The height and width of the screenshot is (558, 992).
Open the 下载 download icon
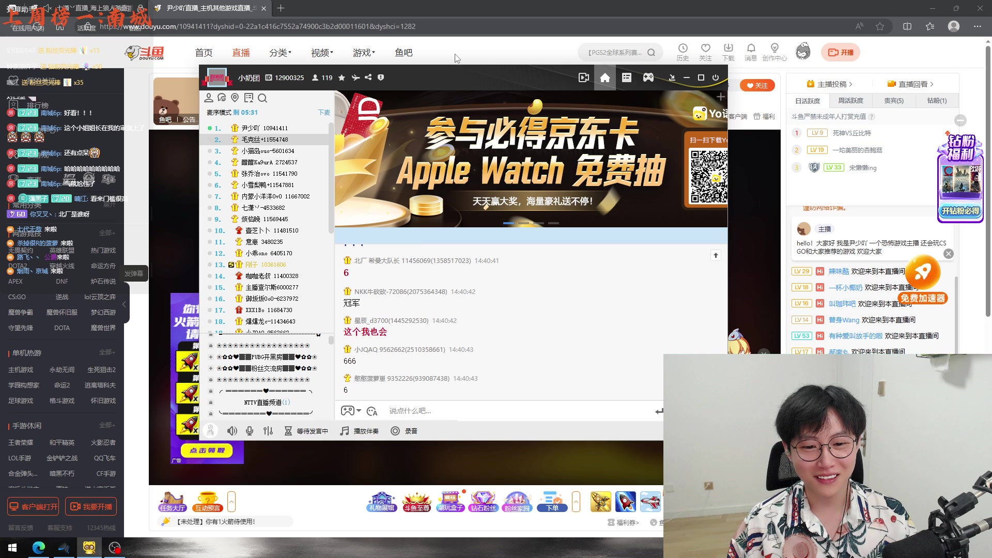(x=728, y=52)
